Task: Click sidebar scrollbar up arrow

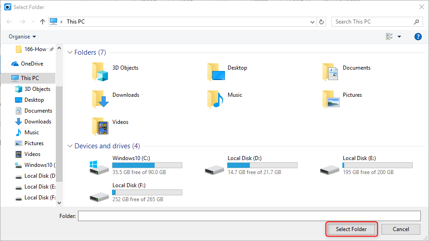Action: click(59, 48)
